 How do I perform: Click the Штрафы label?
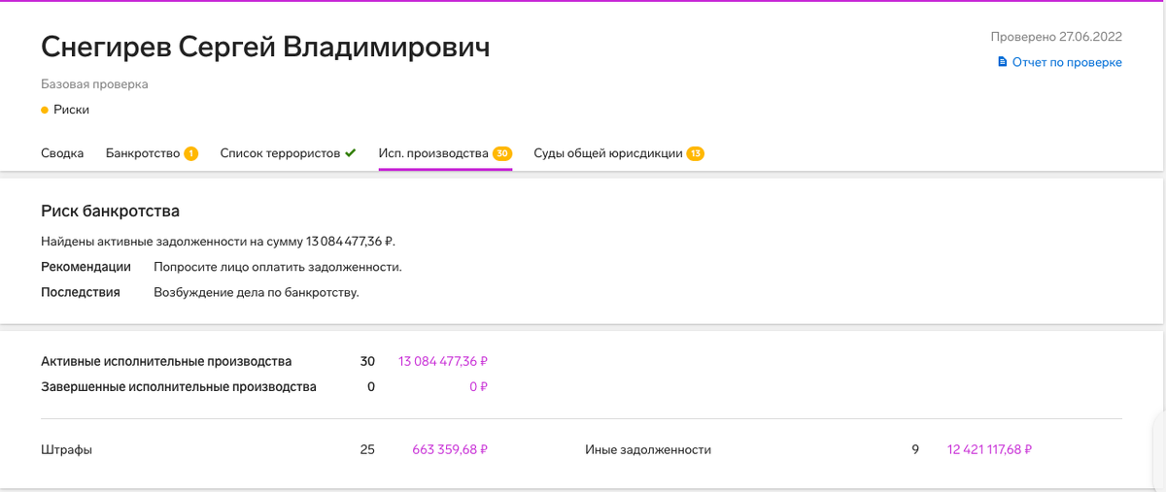pyautogui.click(x=66, y=449)
